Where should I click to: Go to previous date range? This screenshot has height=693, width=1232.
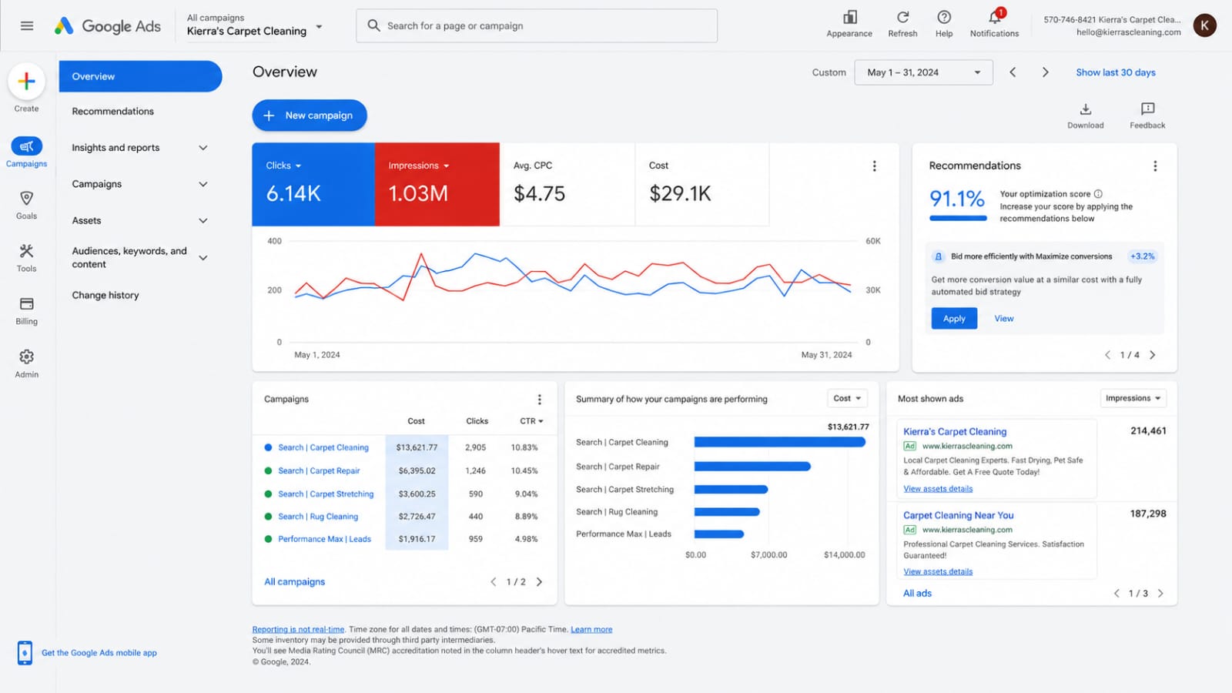[1013, 72]
